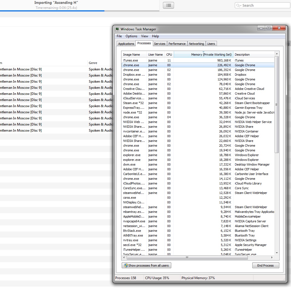
Task: Select the Dropbox.exe process row
Action: 198,75
